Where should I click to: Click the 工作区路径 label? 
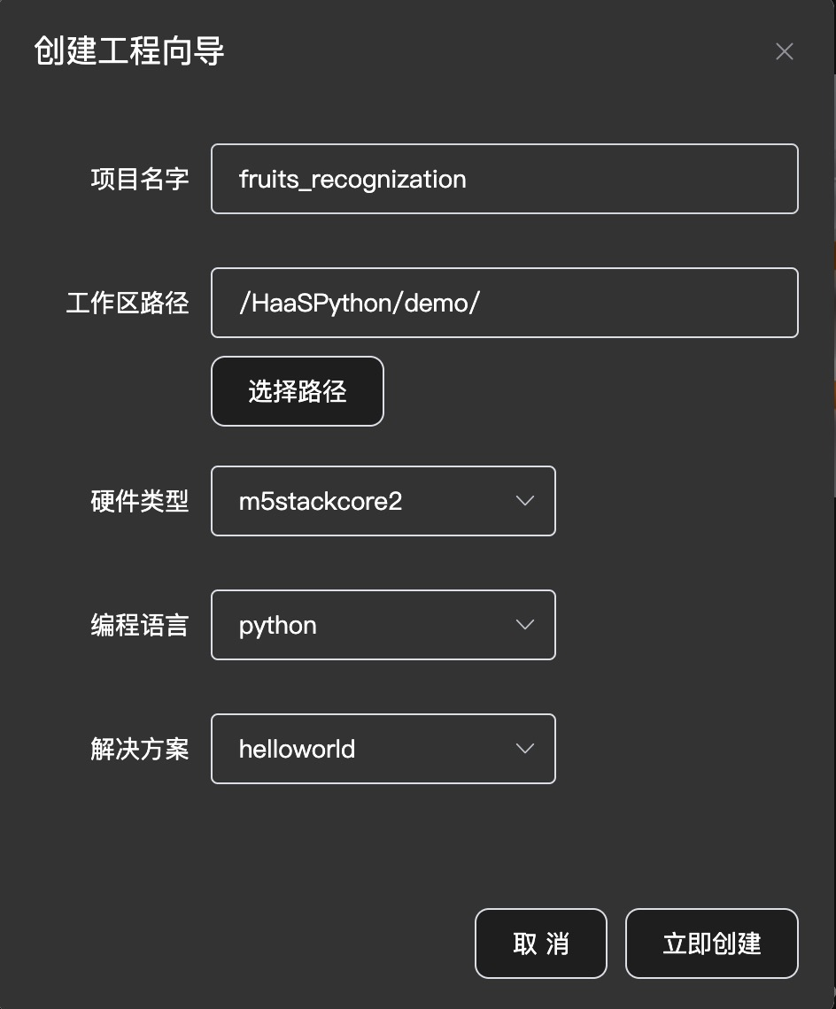[x=128, y=303]
